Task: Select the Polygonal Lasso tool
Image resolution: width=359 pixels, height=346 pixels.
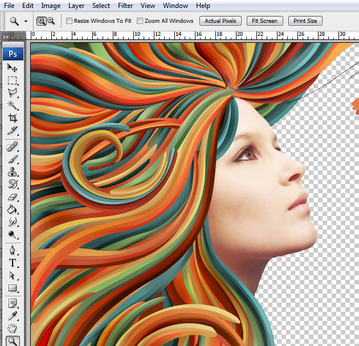Action: (13, 93)
